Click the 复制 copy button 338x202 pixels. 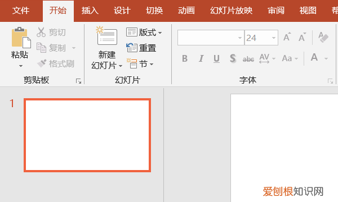point(51,48)
